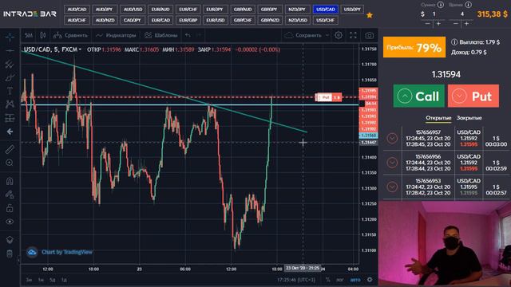Open the open trade 157656953 row
The width and height of the screenshot is (511, 287).
point(446,187)
